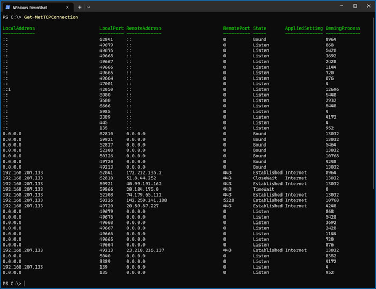Image resolution: width=376 pixels, height=289 pixels.
Task: Maximize the PowerShell window
Action: pyautogui.click(x=355, y=6)
